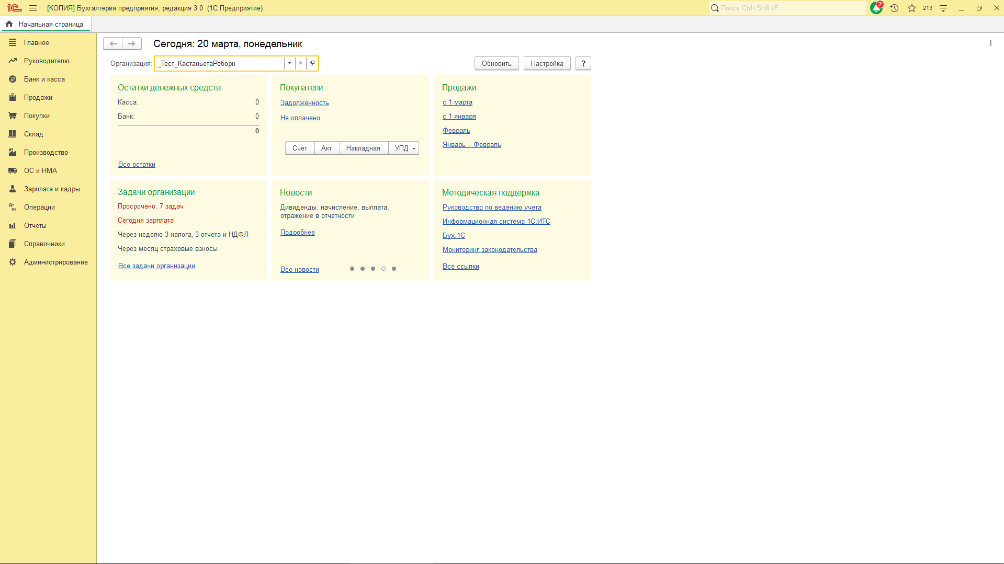Click the question mark help button
1004x564 pixels.
583,63
